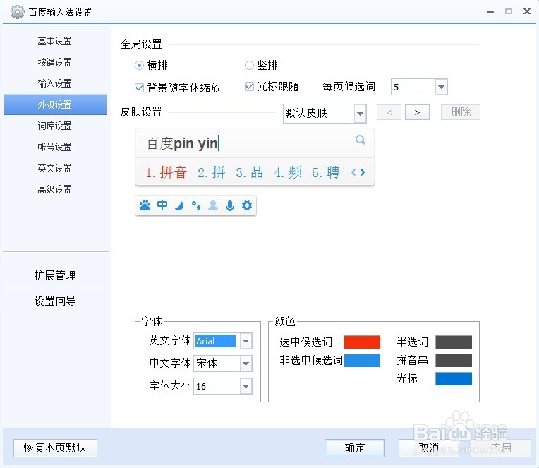Click the 删除 skin button
The image size is (539, 468).
click(x=461, y=112)
